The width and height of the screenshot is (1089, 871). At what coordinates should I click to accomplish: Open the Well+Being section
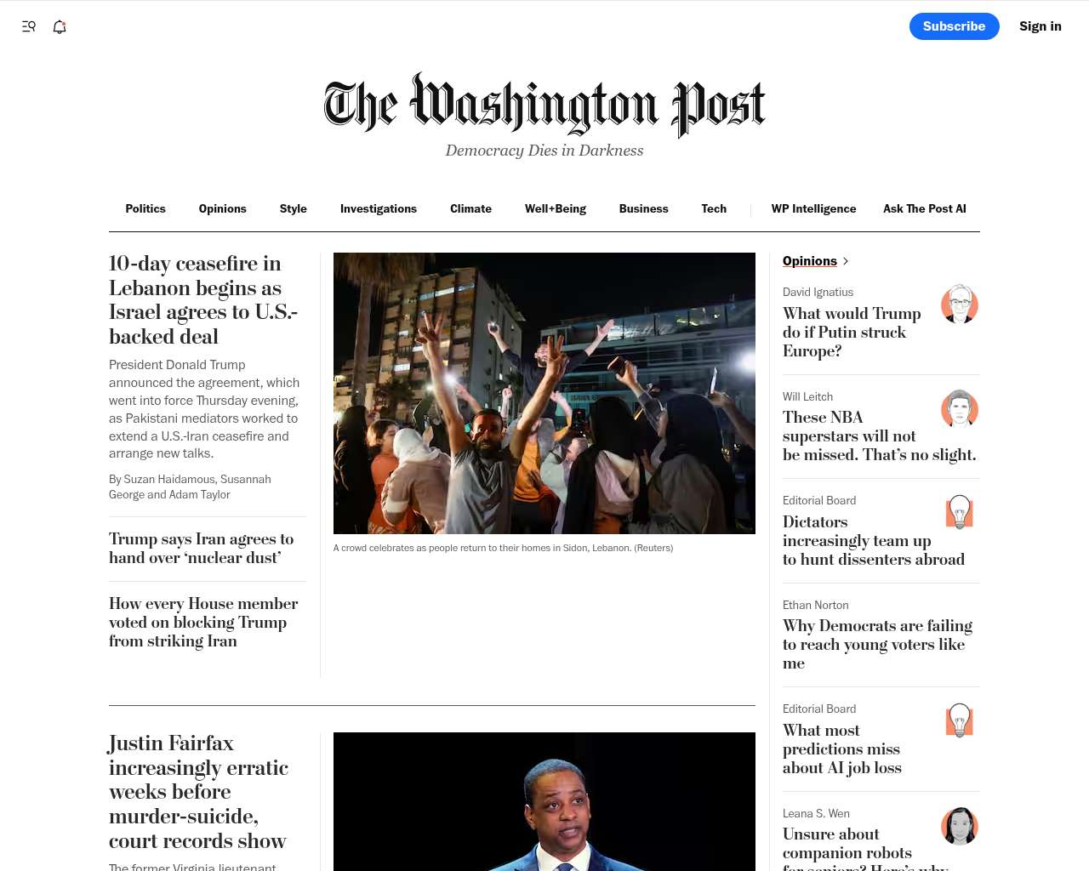(x=556, y=208)
